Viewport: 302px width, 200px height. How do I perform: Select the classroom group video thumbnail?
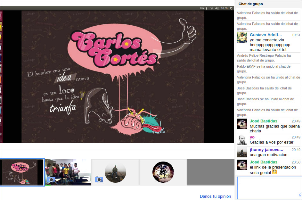(x=68, y=172)
